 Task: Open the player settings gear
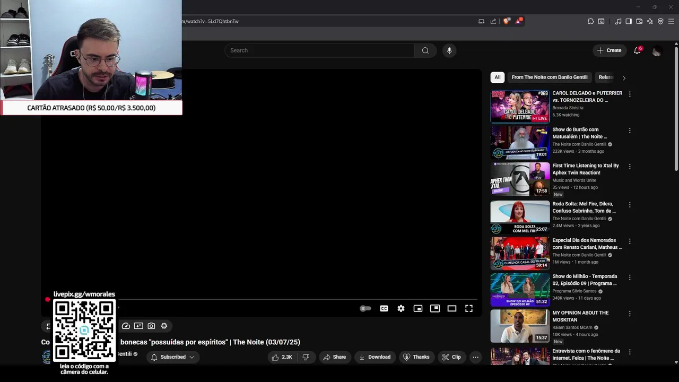(401, 308)
